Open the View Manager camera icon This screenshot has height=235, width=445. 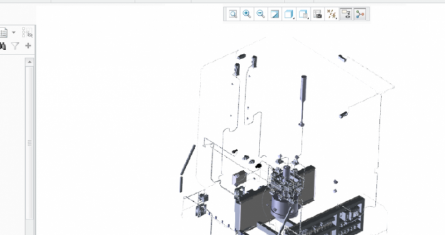pos(318,14)
